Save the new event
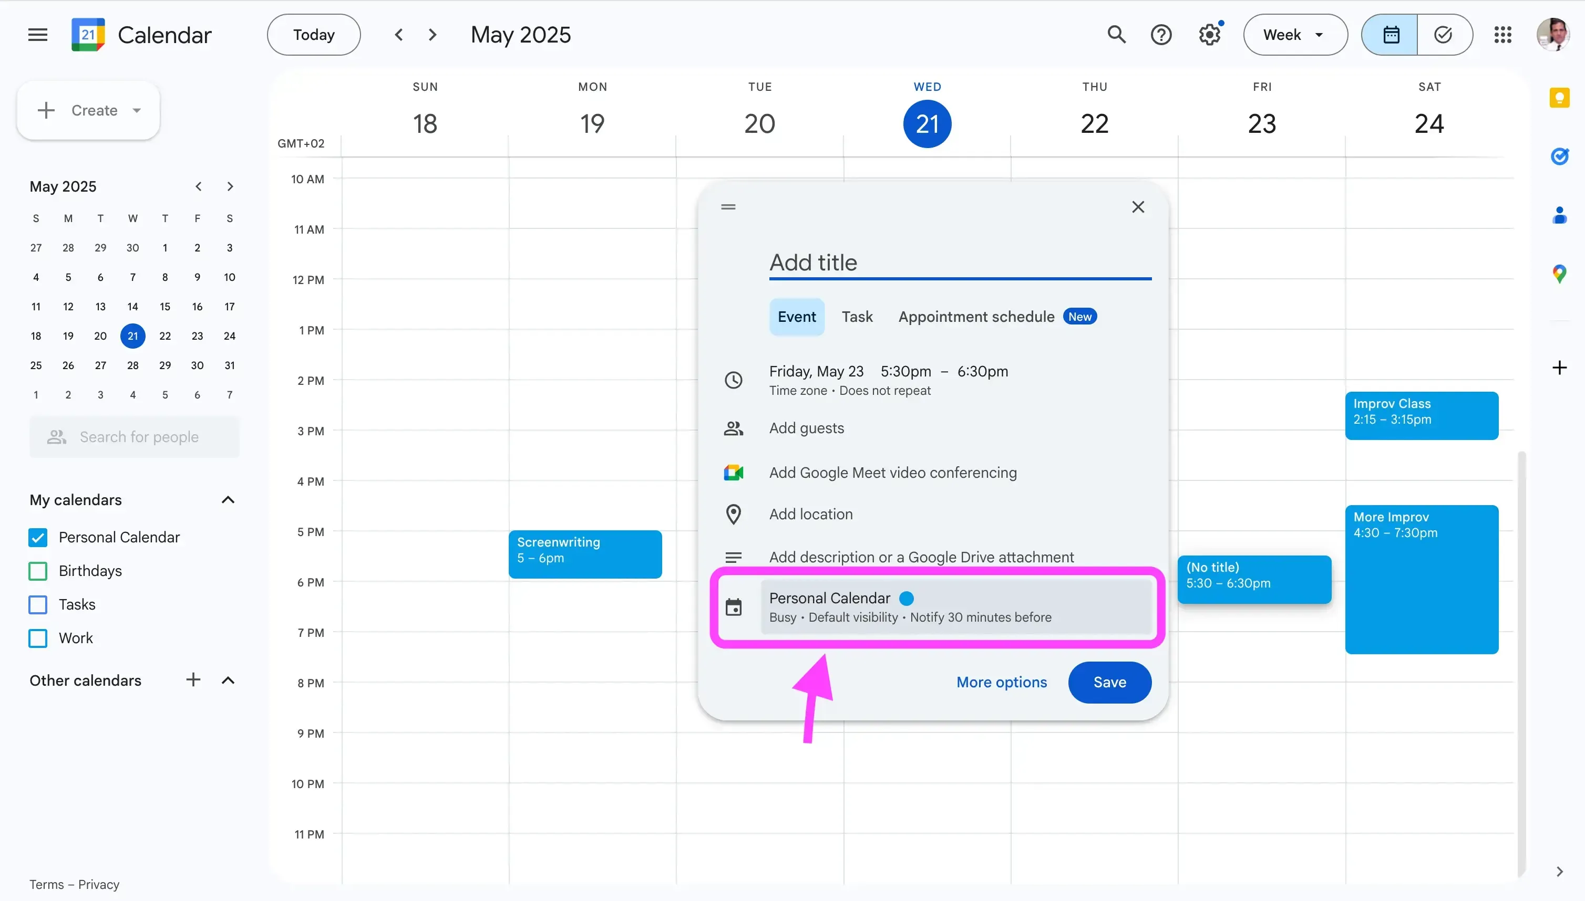 pyautogui.click(x=1108, y=682)
